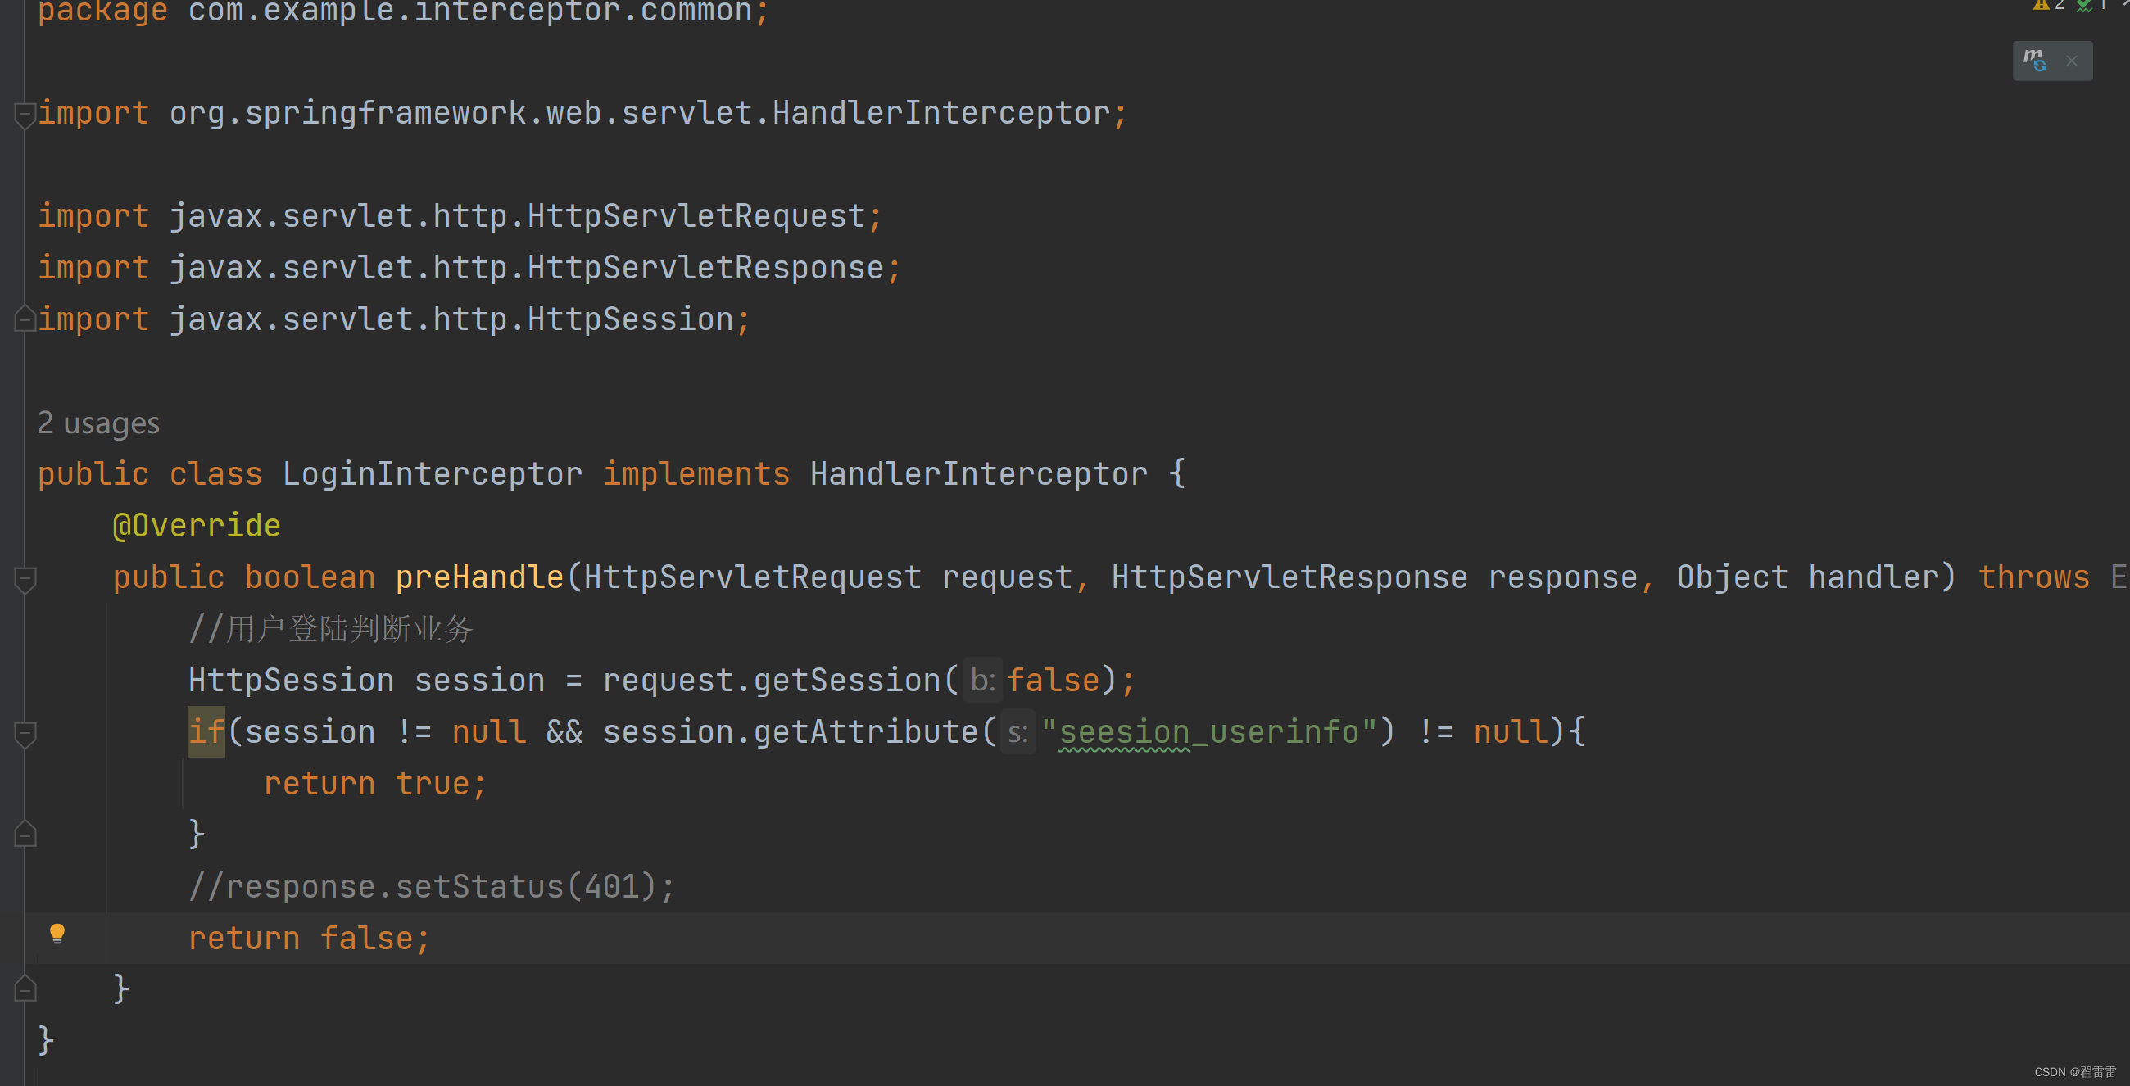This screenshot has width=2130, height=1086.
Task: Click the 'seesion_userinfo' string with typo underline
Action: click(x=1208, y=731)
